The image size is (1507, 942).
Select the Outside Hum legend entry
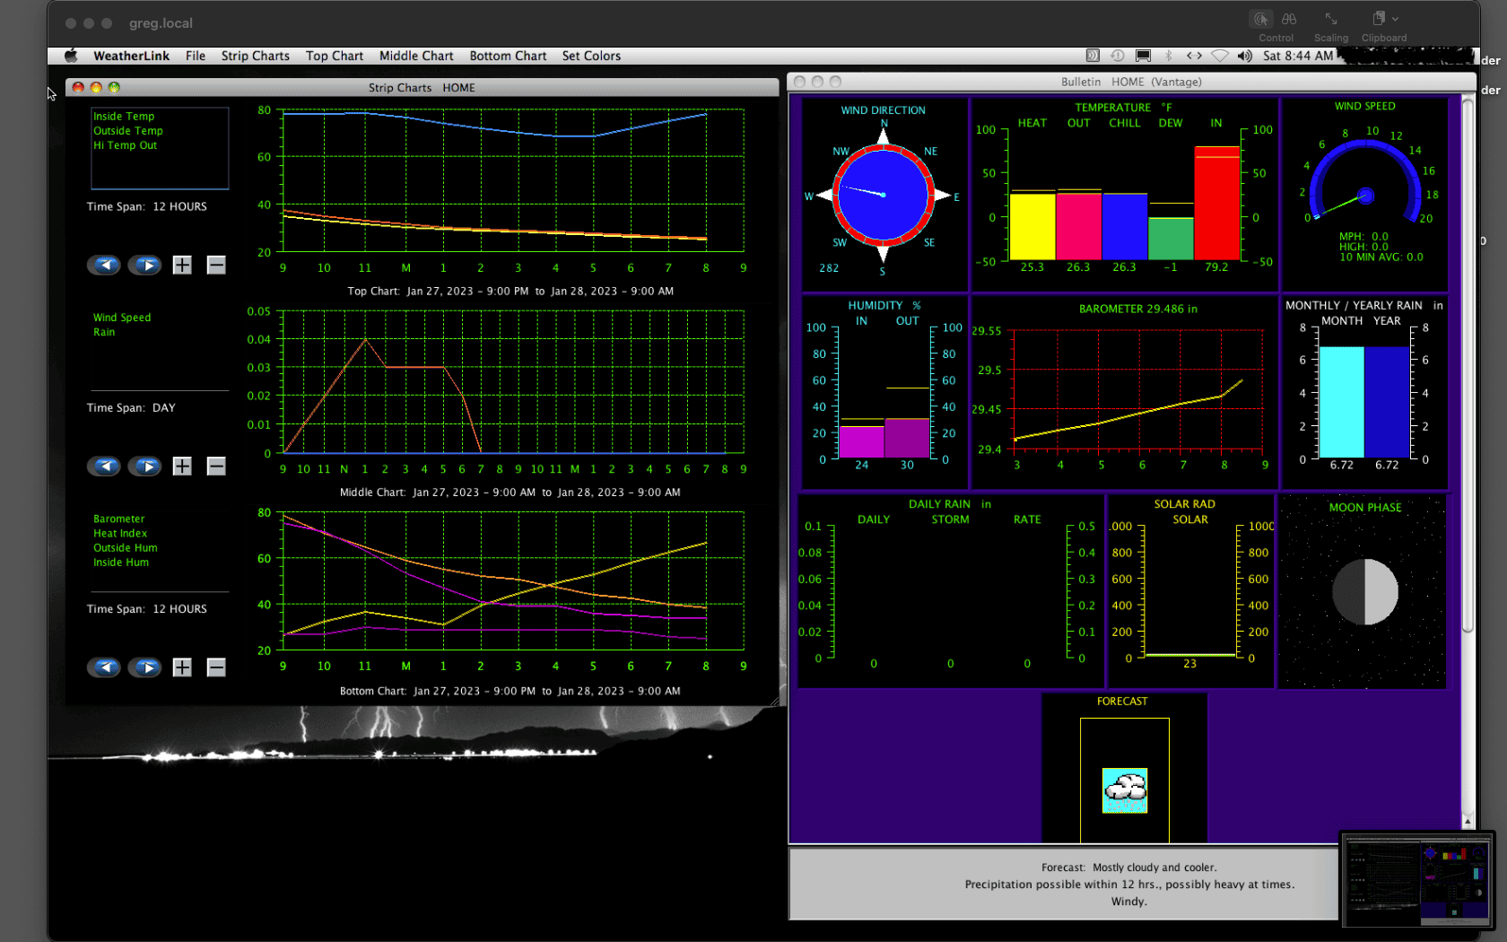tap(126, 548)
